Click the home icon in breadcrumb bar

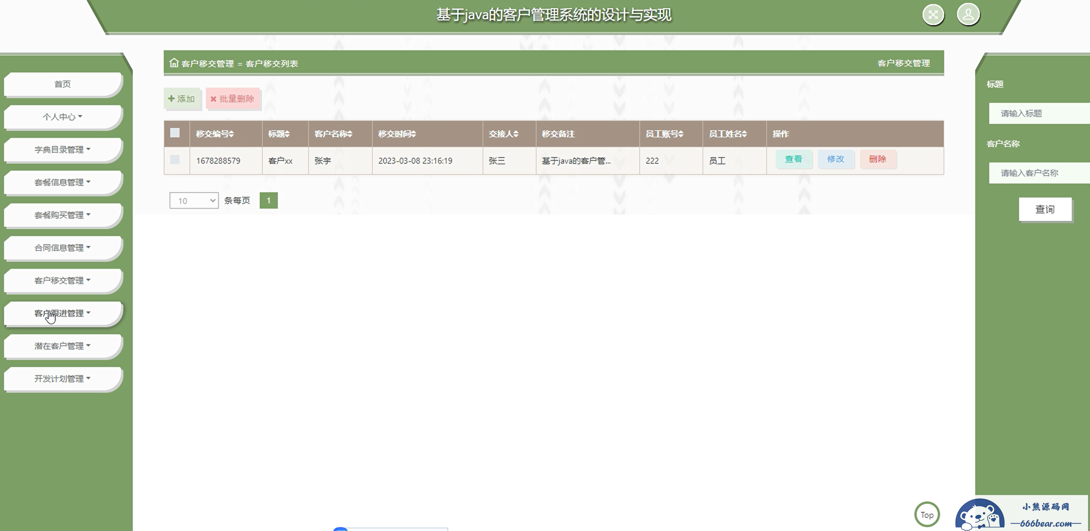click(x=174, y=63)
